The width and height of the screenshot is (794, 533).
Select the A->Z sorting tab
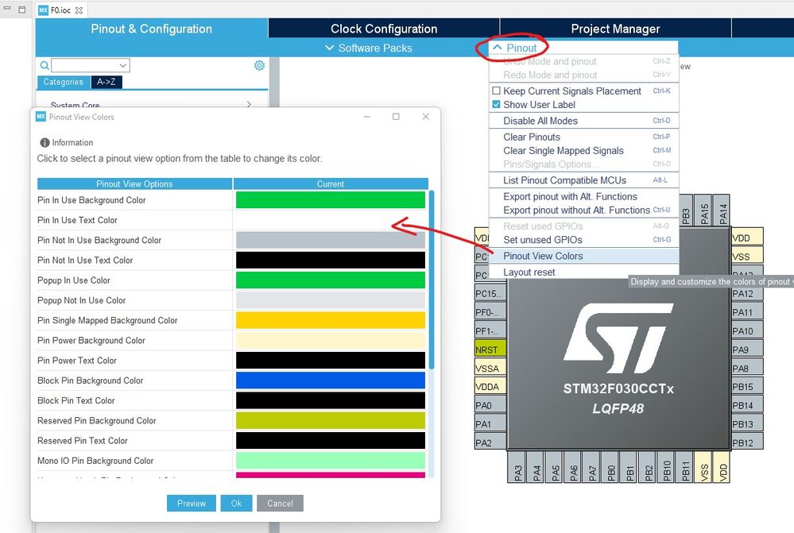point(107,82)
